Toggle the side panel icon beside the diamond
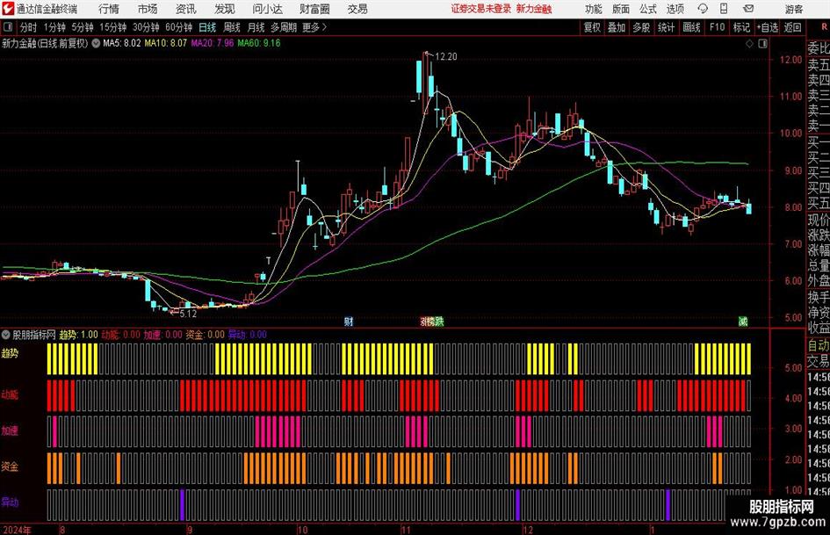This screenshot has height=535, width=830. pos(762,43)
